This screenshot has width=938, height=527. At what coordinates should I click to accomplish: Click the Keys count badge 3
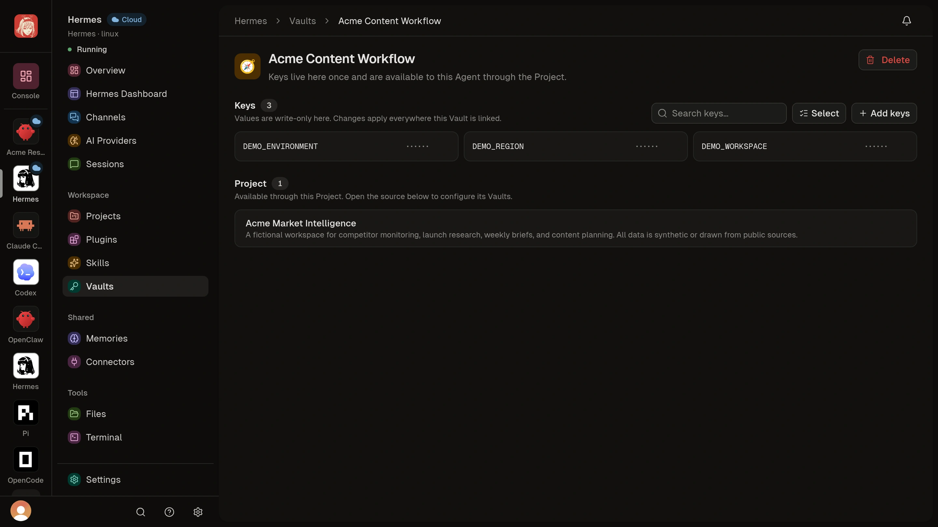point(269,105)
